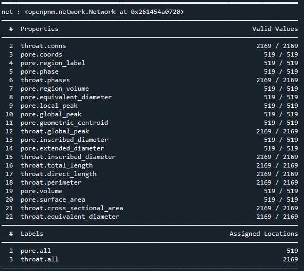The image size is (304, 271).
Task: Click the Assigned Locations header
Action: (x=264, y=234)
